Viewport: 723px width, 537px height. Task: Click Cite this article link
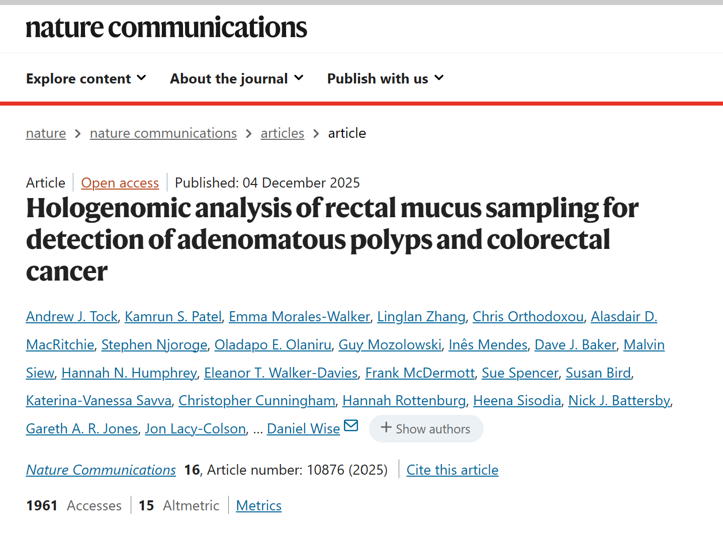point(452,470)
